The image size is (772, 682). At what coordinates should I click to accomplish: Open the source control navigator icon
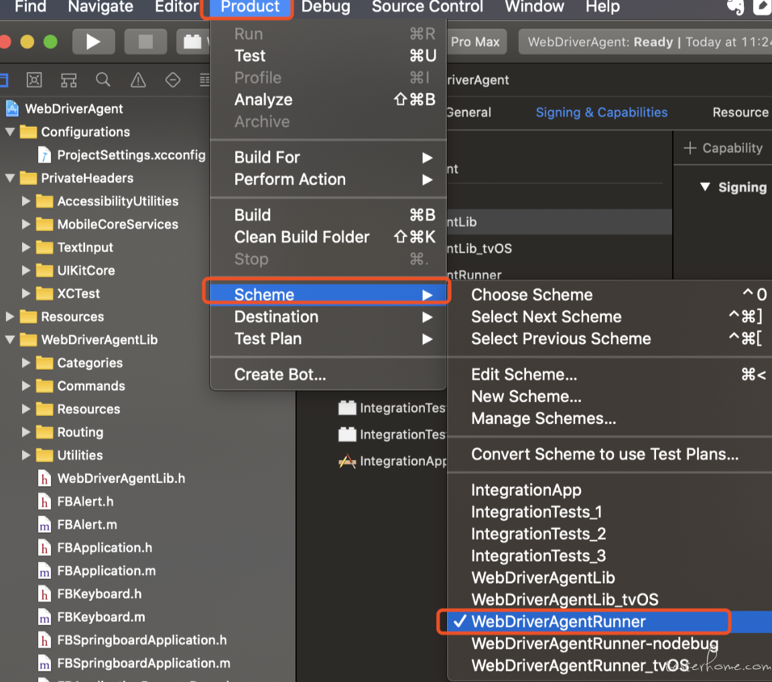coord(34,80)
